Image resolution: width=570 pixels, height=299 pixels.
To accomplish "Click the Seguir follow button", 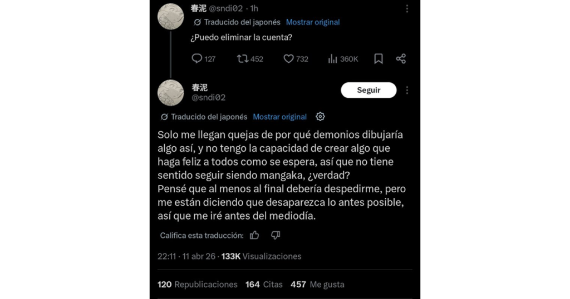I will pos(368,90).
